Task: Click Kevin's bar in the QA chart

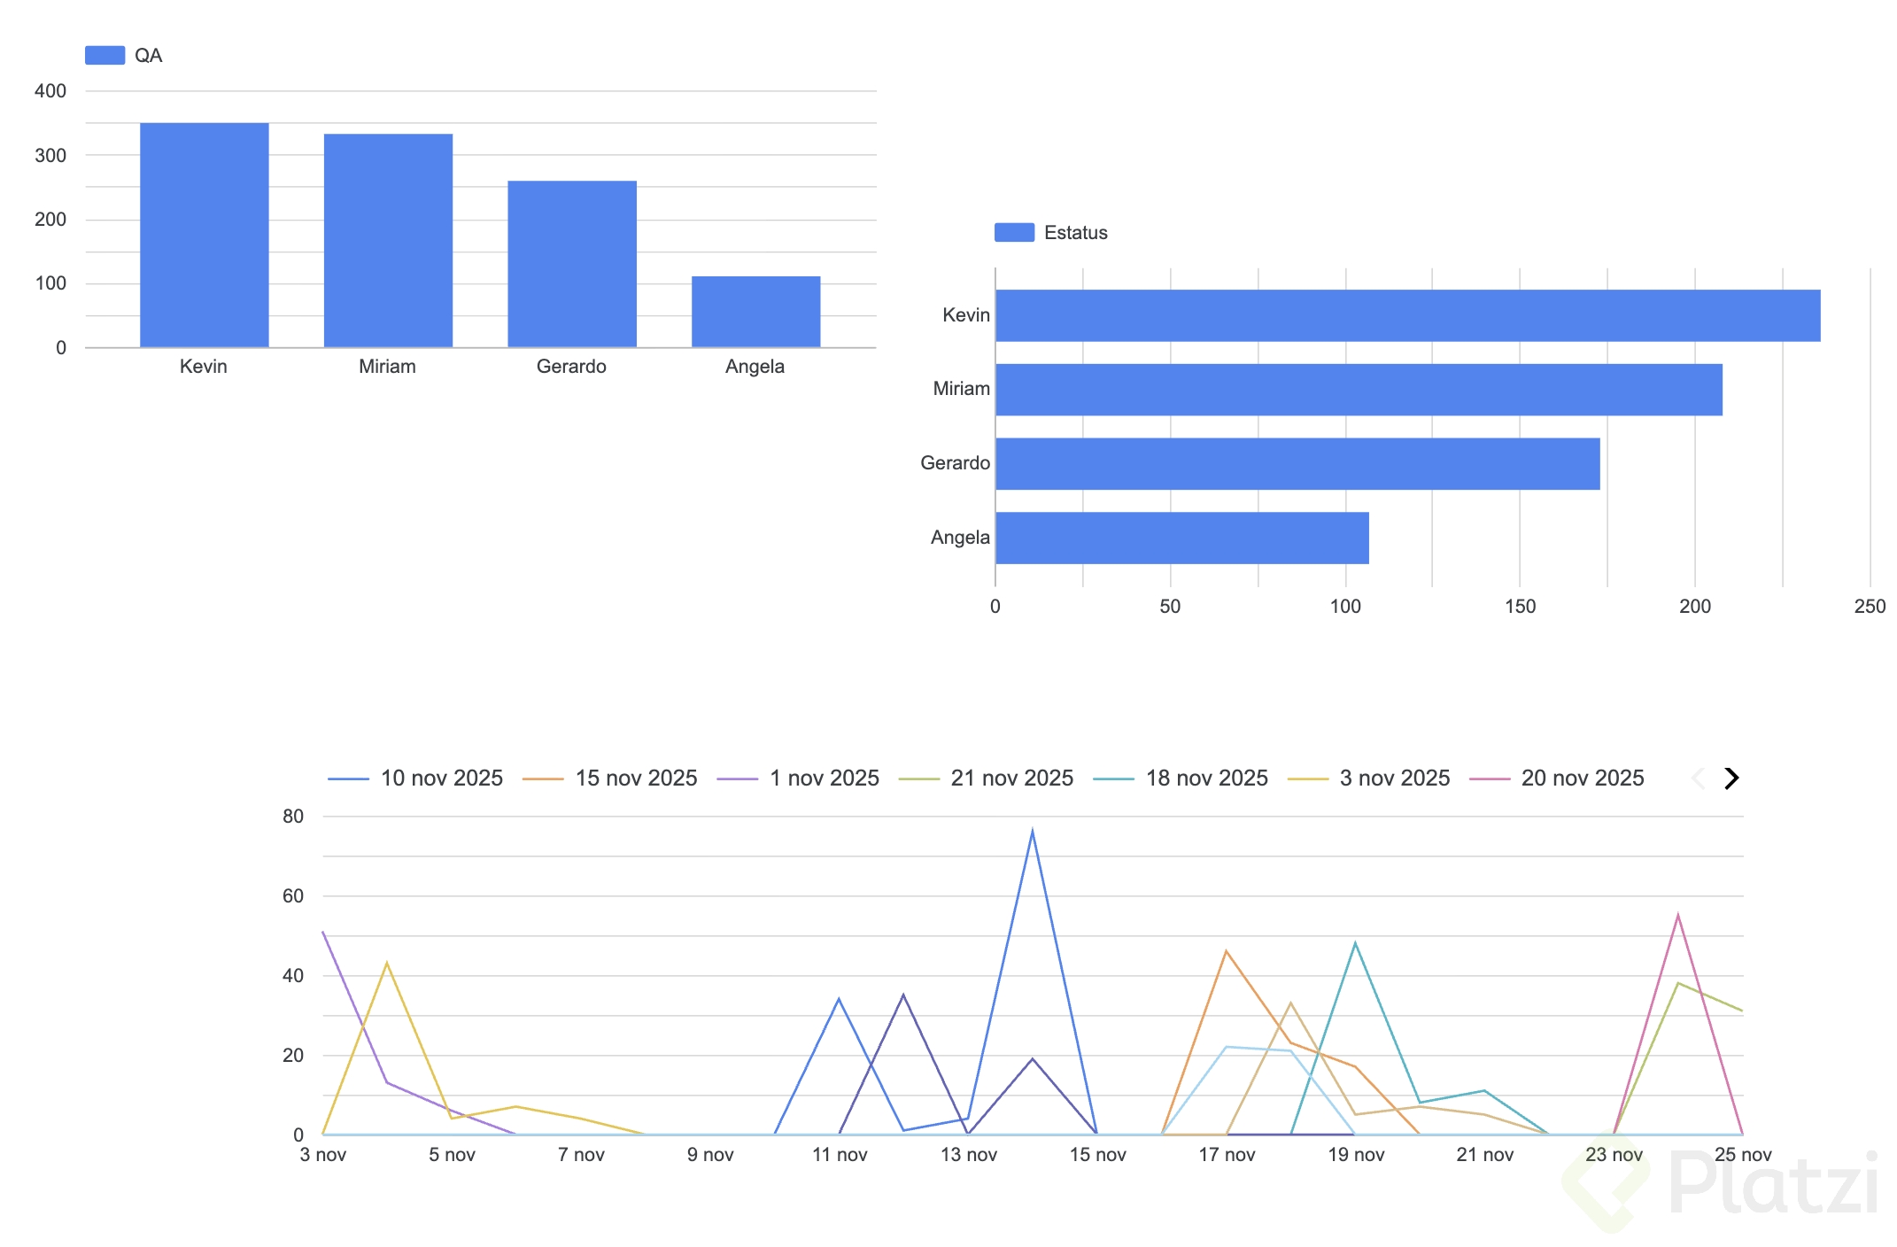Action: (204, 235)
